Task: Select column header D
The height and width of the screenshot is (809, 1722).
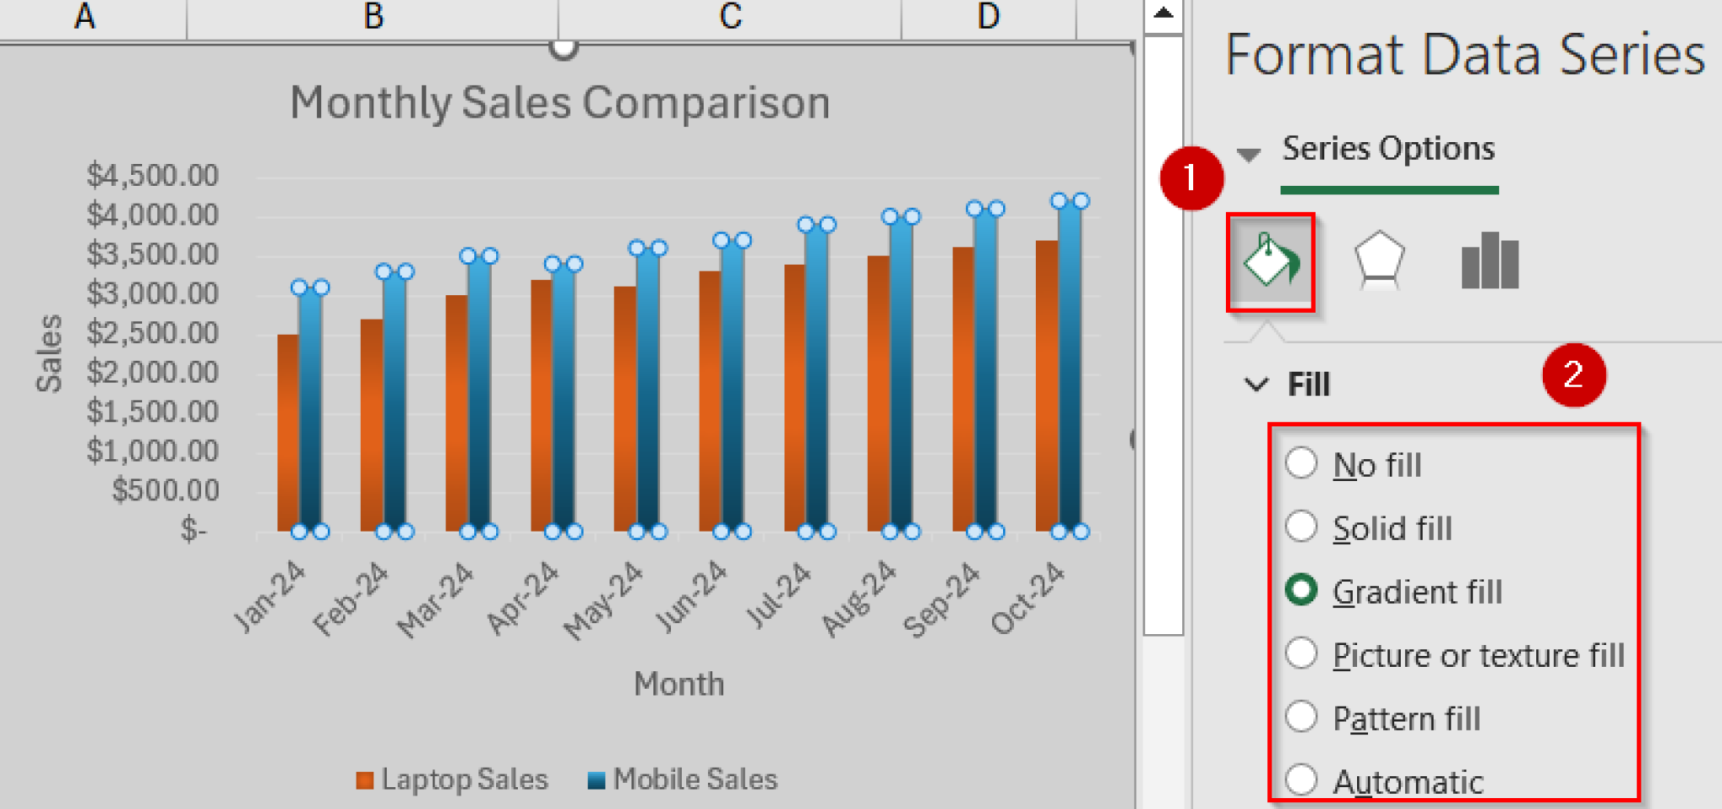Action: [x=989, y=15]
